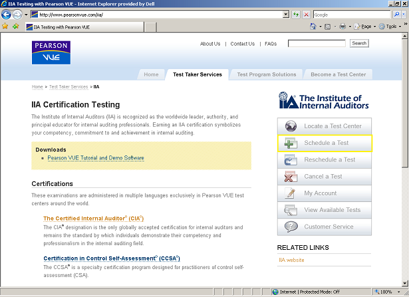409x297 pixels.
Task: Open the Become a Test Center tab
Action: point(338,74)
